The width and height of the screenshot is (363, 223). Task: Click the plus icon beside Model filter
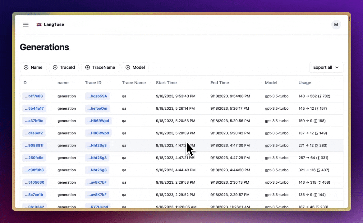click(x=128, y=67)
